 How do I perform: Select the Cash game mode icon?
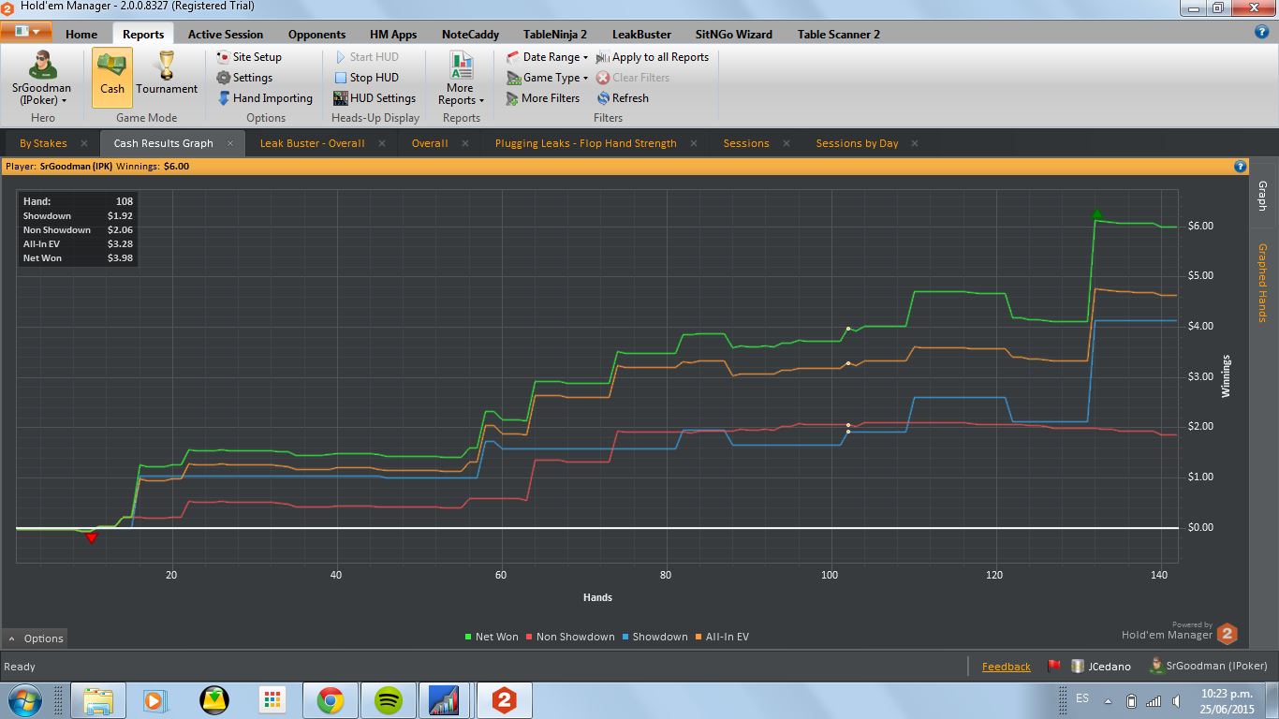click(112, 77)
